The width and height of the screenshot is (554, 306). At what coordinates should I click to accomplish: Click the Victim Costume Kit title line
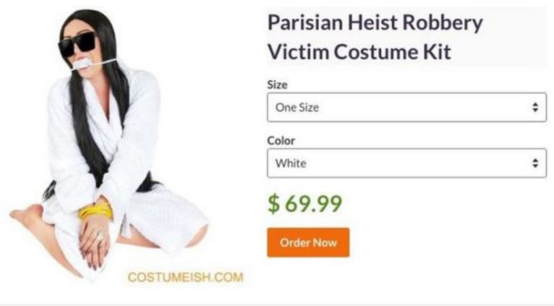pos(359,52)
